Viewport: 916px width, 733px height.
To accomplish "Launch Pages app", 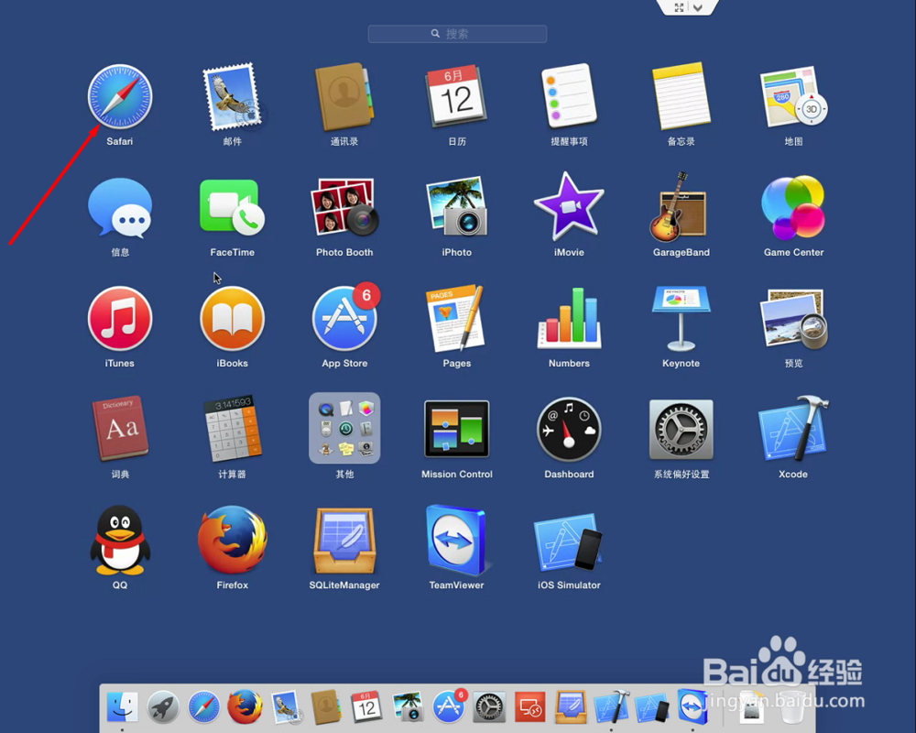I will (x=457, y=319).
